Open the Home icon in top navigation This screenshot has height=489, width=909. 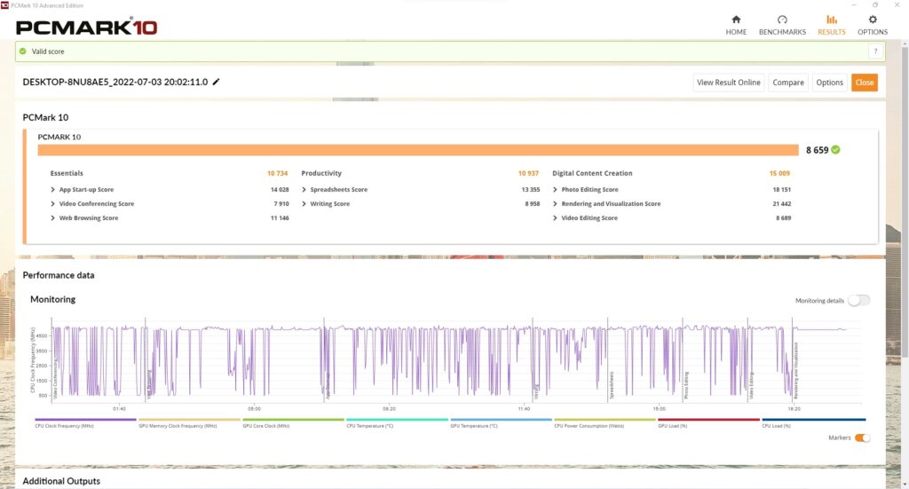click(x=736, y=20)
